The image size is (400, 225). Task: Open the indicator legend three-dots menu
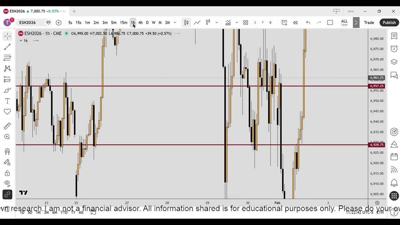[x=36, y=41]
